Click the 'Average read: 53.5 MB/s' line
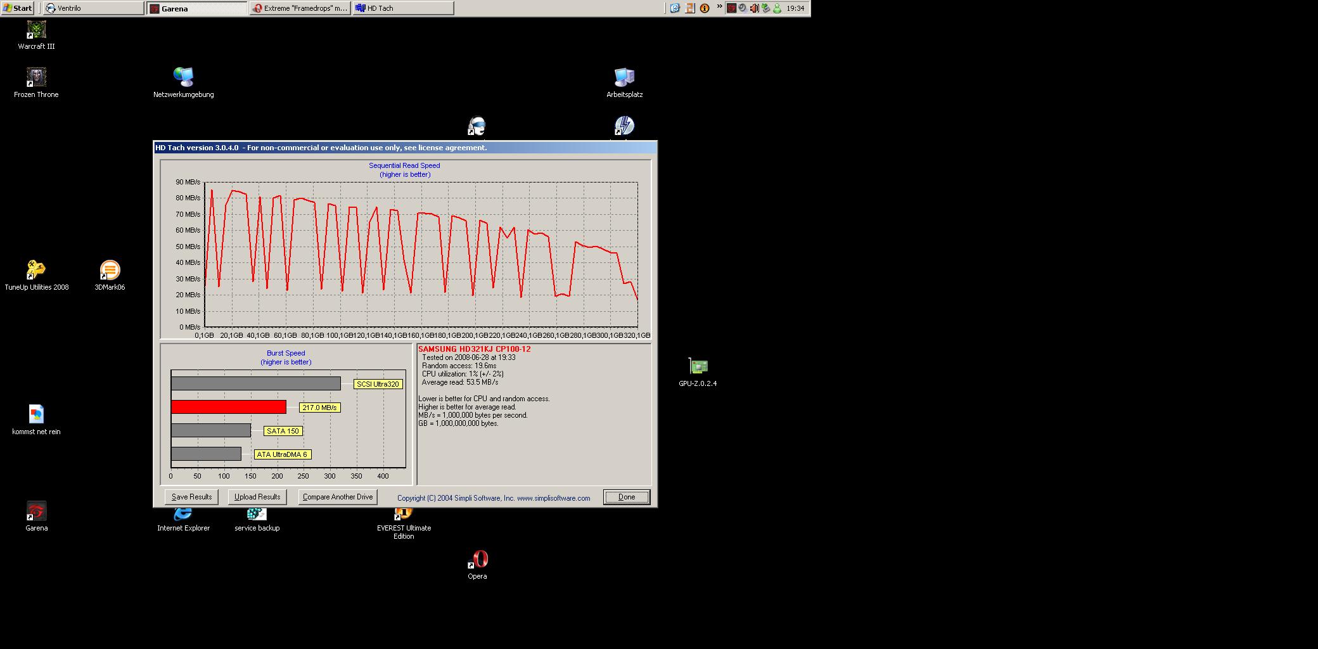 [460, 382]
